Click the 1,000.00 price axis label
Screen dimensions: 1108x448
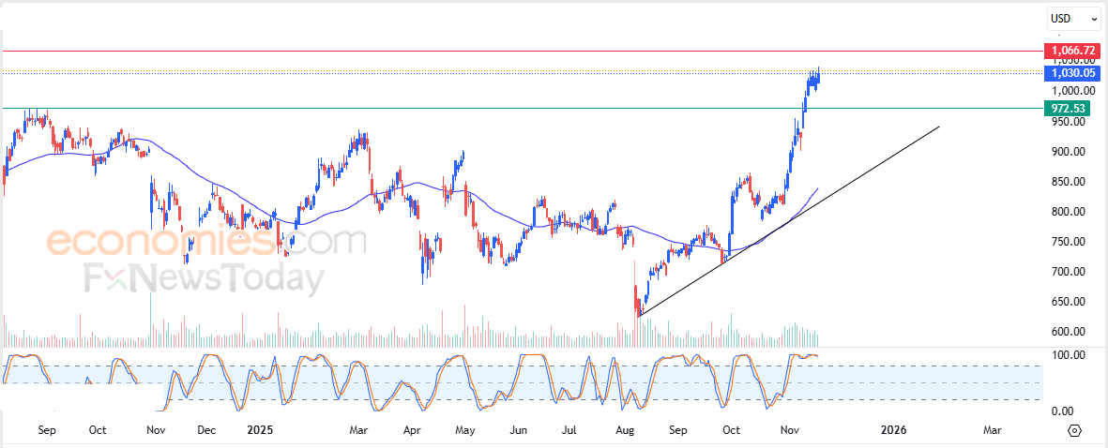pos(1075,91)
